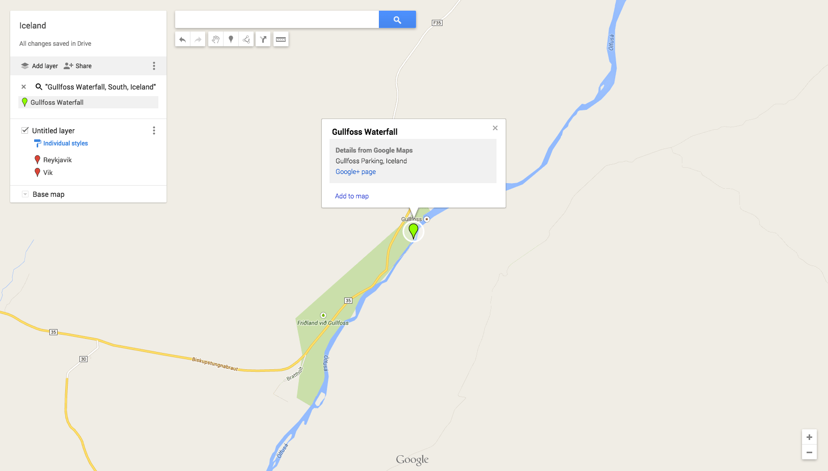Open the Google+ page link

click(x=355, y=172)
